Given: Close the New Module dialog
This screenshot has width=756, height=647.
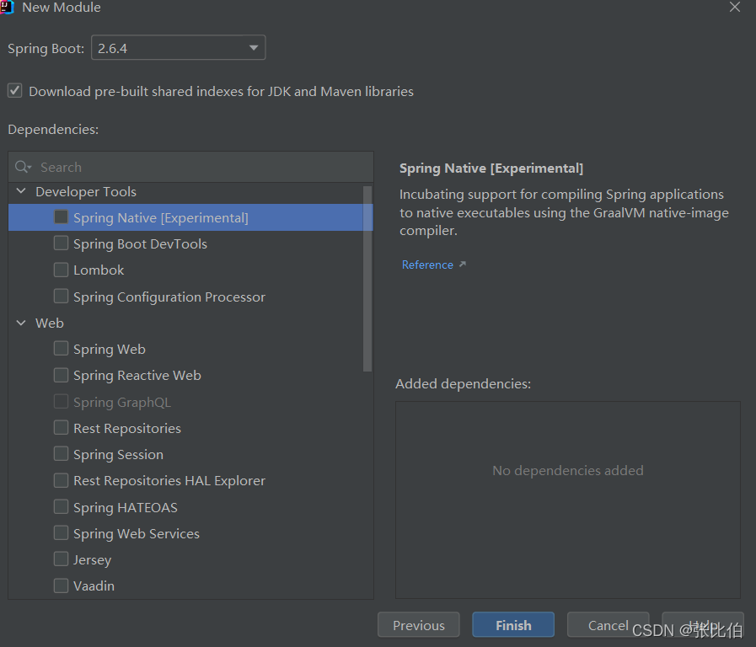Looking at the screenshot, I should pyautogui.click(x=734, y=7).
